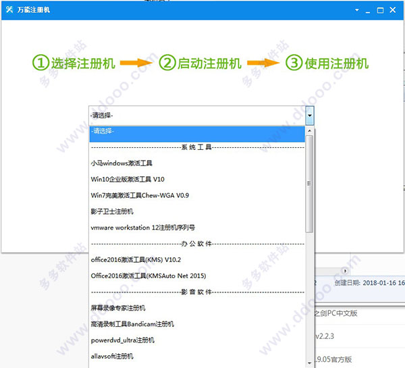Select 屏幕录像专家注册机 entry
This screenshot has height=368, width=405.
197,308
